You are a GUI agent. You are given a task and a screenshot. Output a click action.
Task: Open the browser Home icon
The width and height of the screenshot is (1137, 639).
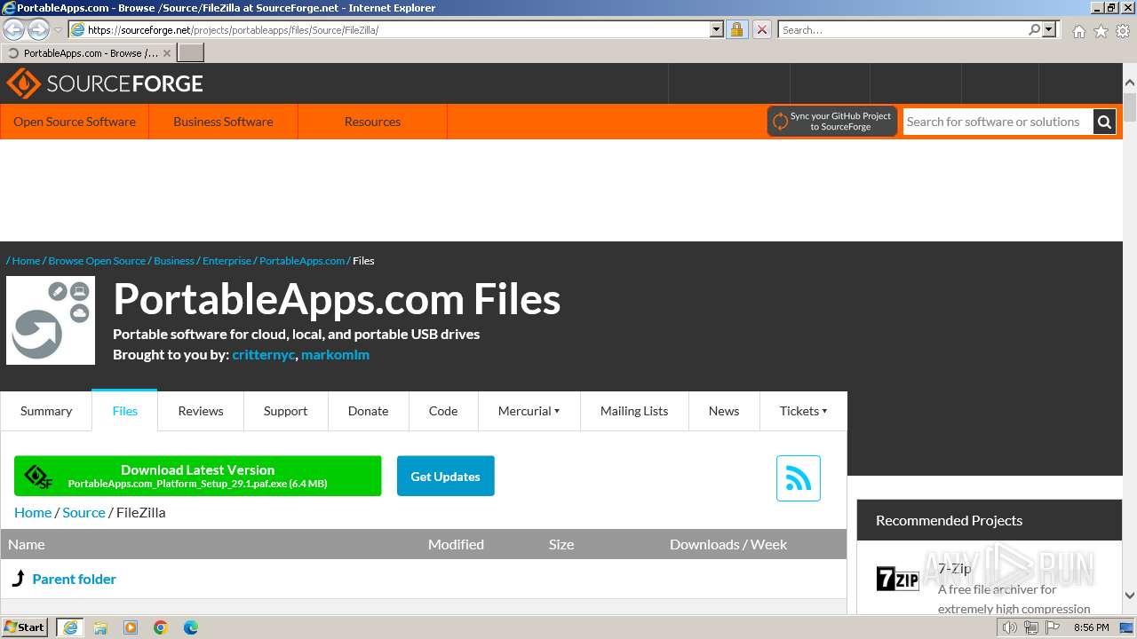pos(1078,31)
